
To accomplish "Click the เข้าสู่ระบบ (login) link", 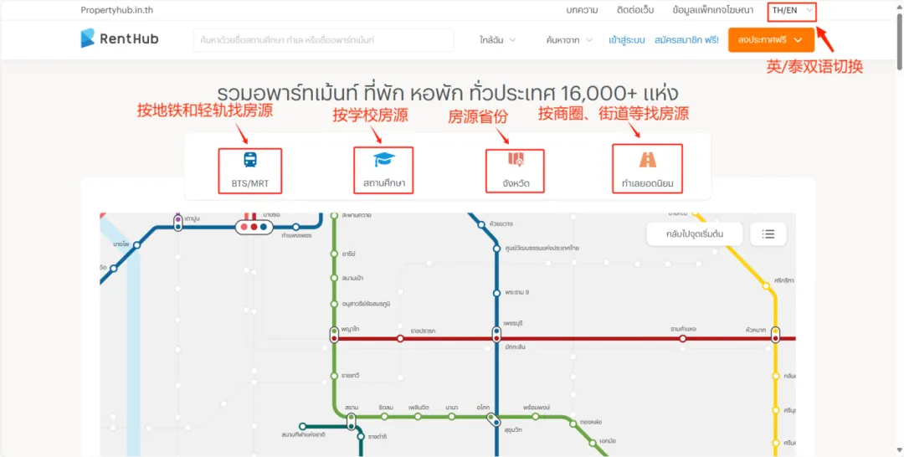I will [627, 40].
